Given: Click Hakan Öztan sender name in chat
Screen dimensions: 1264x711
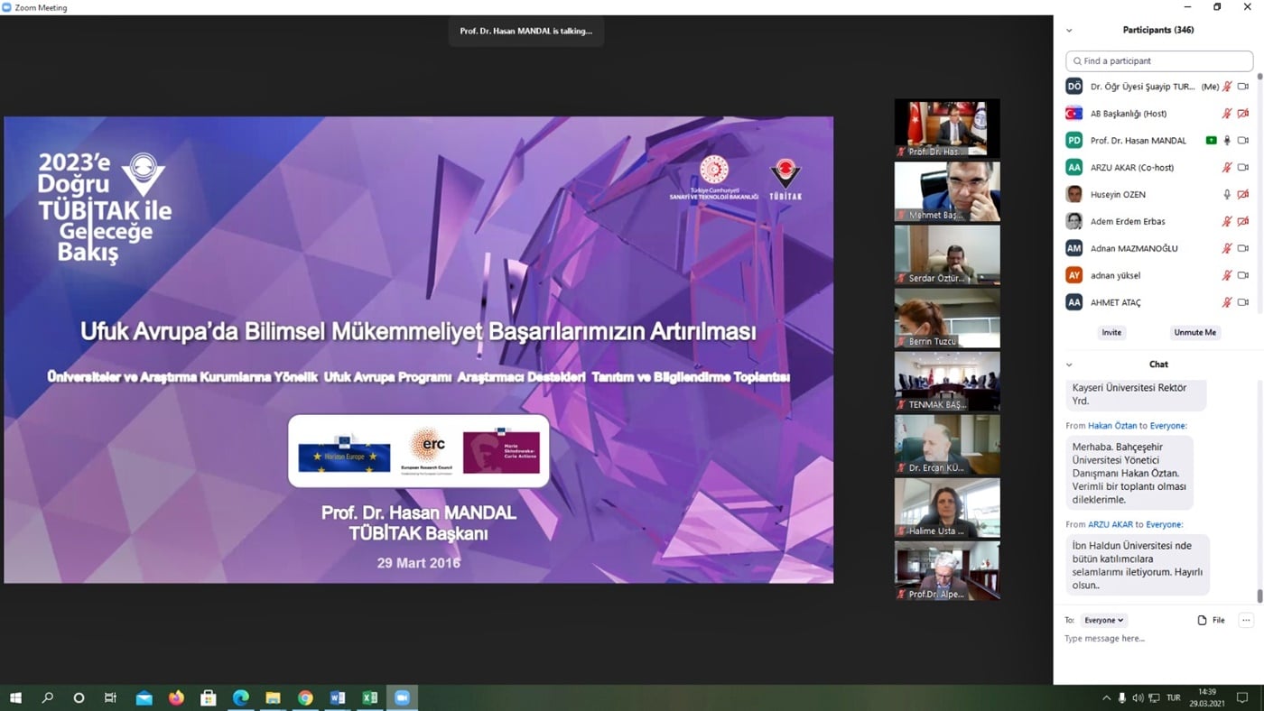Looking at the screenshot, I should (1112, 426).
